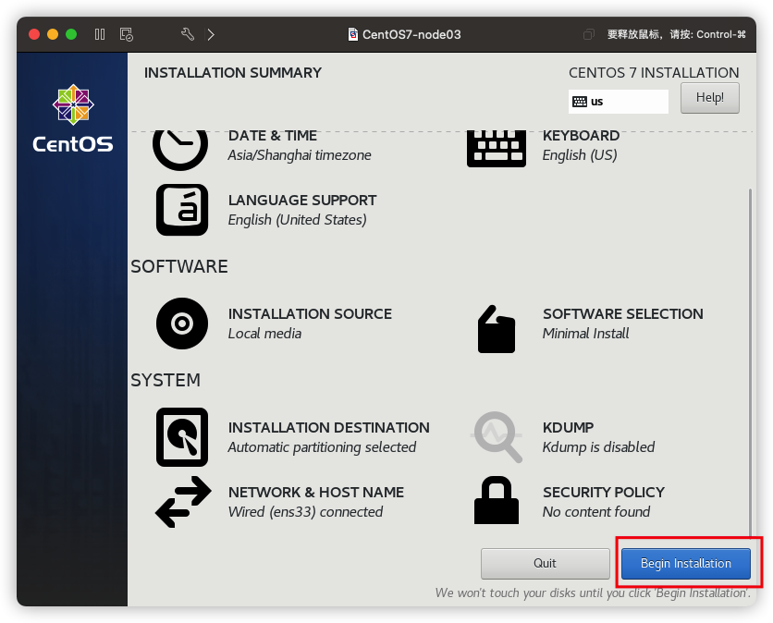Screen dimensions: 773x623
Task: Open Kdump magnifier icon
Action: (x=496, y=437)
